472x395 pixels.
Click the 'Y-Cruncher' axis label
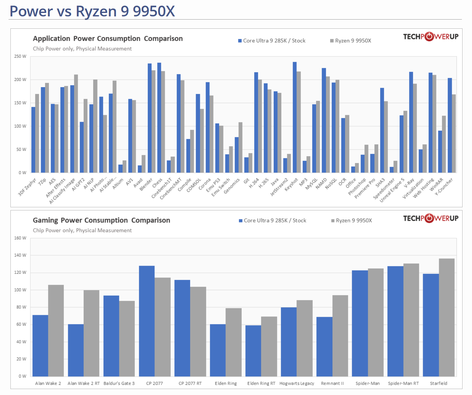pyautogui.click(x=444, y=187)
